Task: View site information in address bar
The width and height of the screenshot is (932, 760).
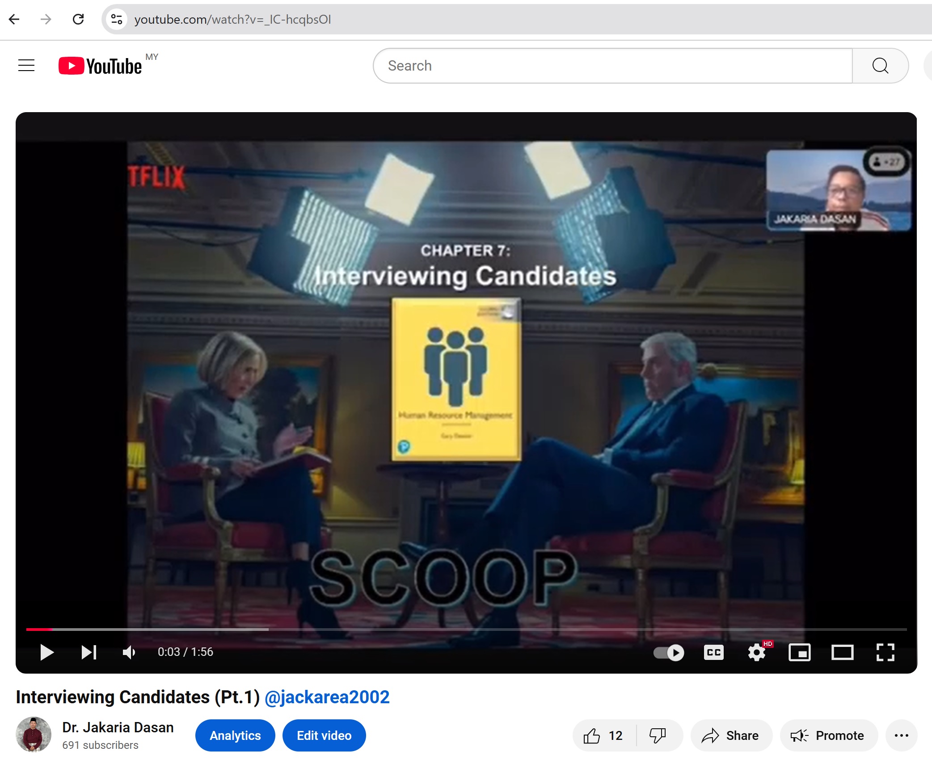Action: point(117,19)
